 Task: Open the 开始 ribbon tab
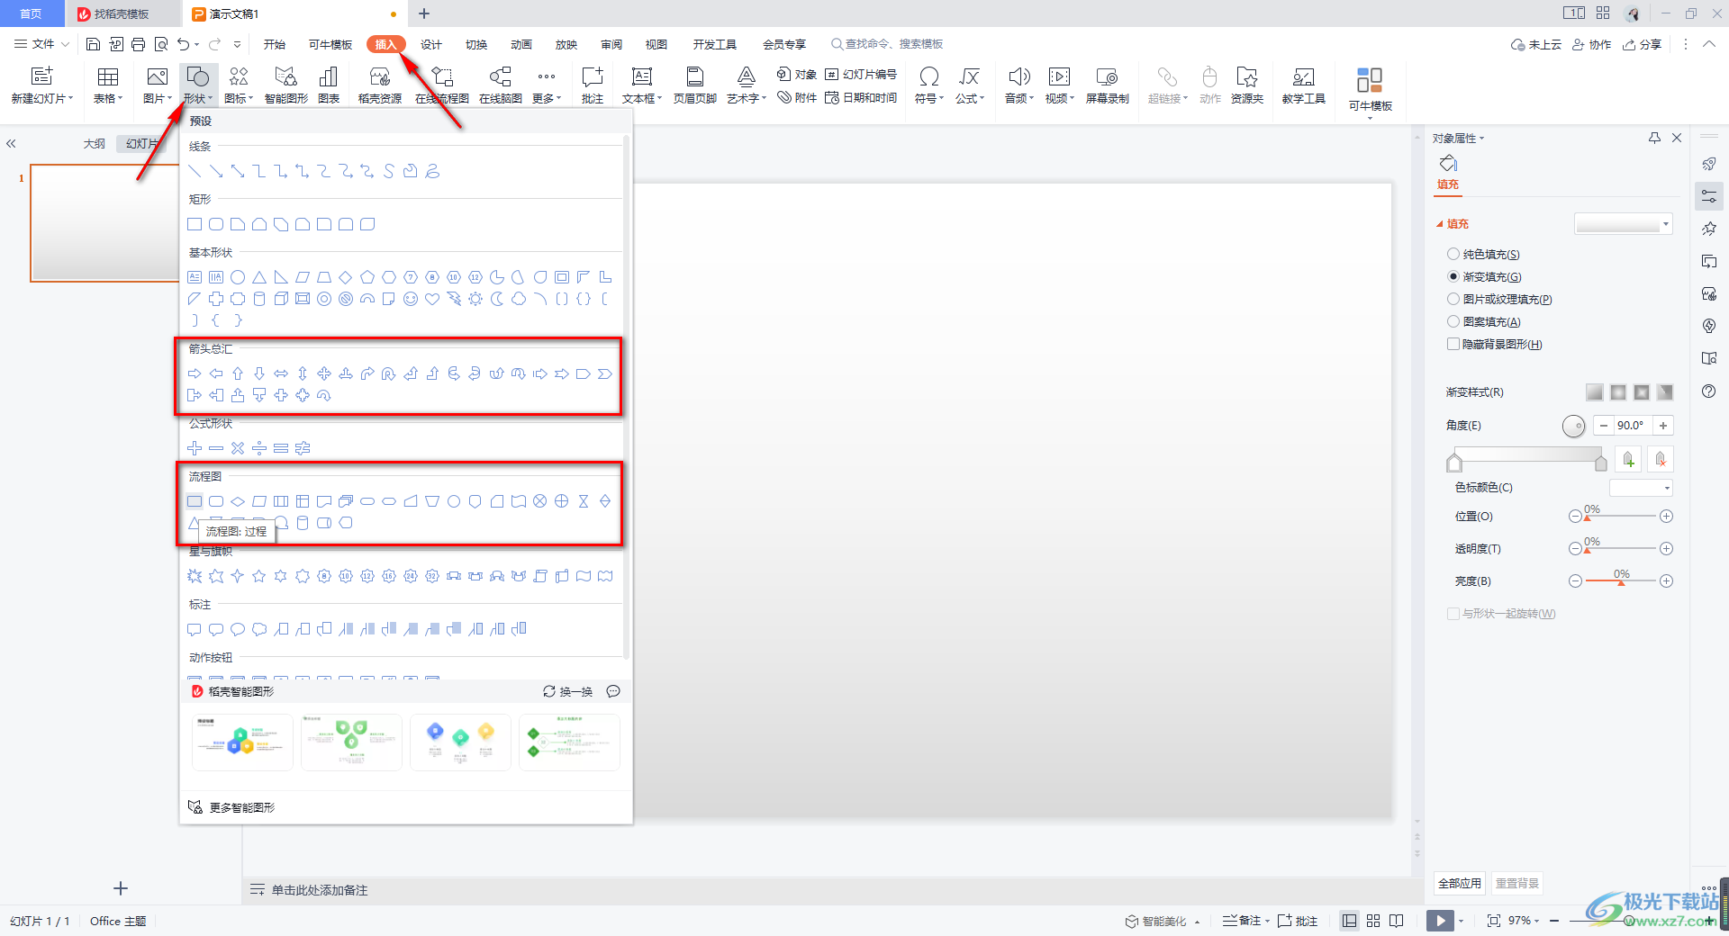[275, 44]
